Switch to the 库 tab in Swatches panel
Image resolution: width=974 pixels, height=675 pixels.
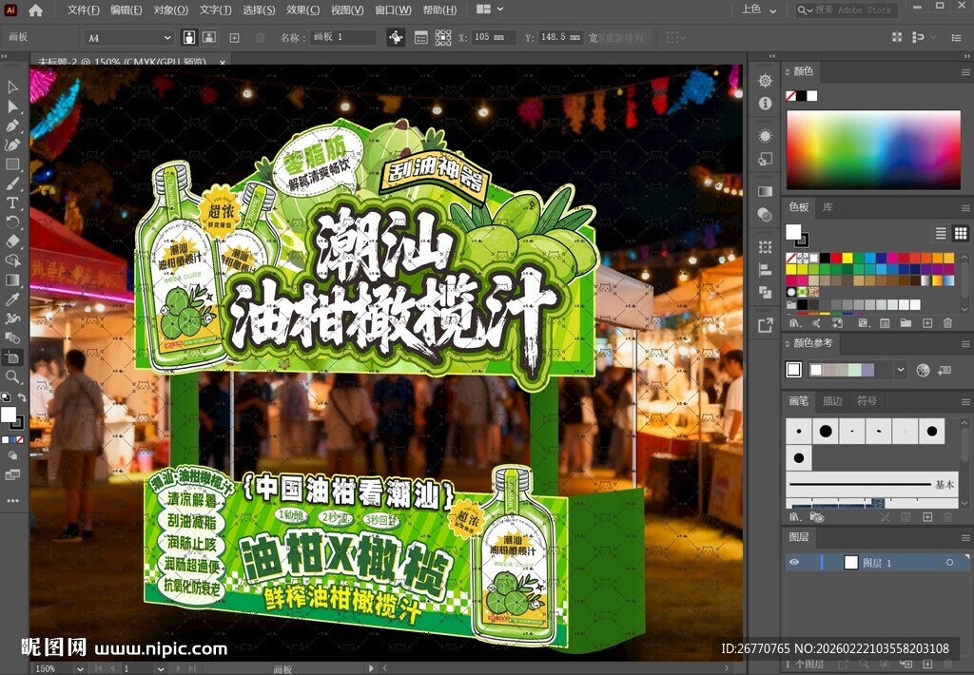828,207
